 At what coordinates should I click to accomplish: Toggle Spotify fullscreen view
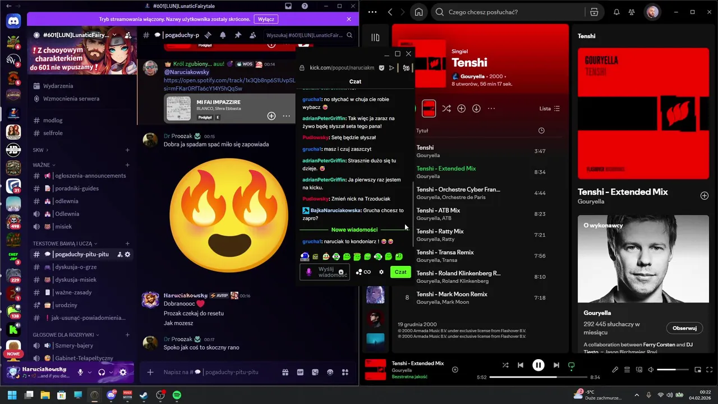coord(710,370)
